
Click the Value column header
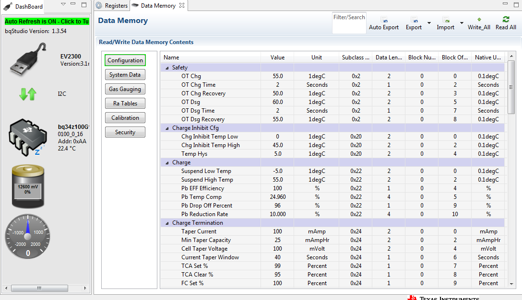click(x=277, y=58)
